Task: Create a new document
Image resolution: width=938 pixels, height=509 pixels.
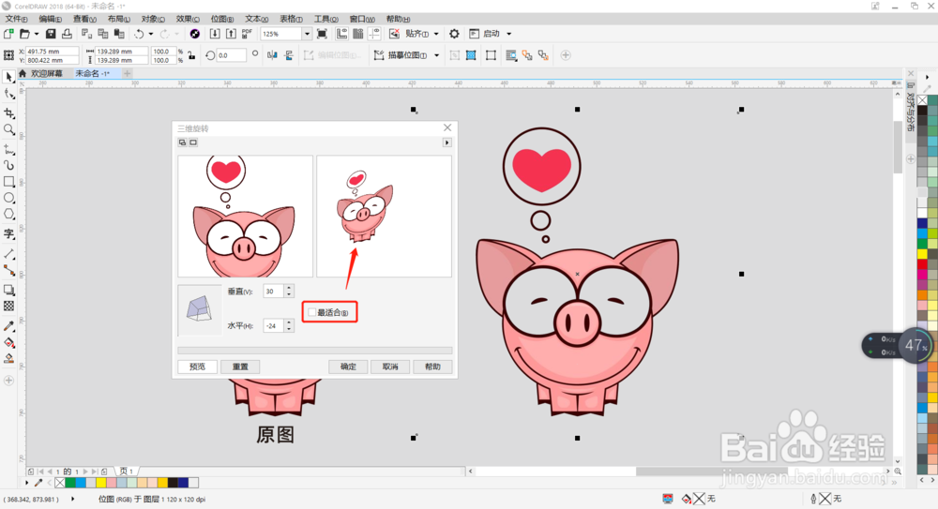Action: click(x=9, y=34)
